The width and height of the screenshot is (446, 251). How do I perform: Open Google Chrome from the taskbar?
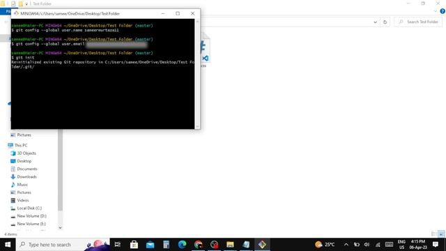click(x=198, y=245)
